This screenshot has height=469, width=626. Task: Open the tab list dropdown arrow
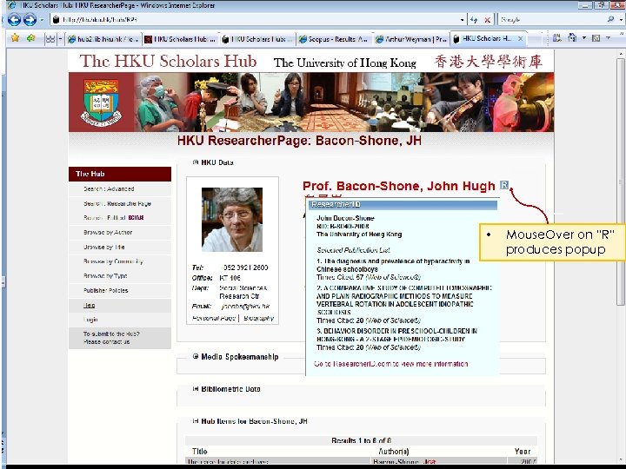coord(60,39)
